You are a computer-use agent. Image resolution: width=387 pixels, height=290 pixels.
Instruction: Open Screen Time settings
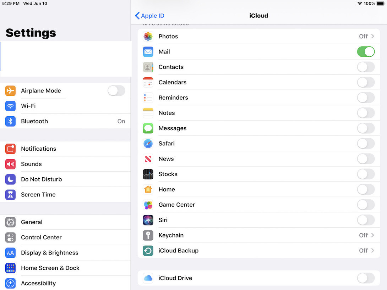[65, 195]
